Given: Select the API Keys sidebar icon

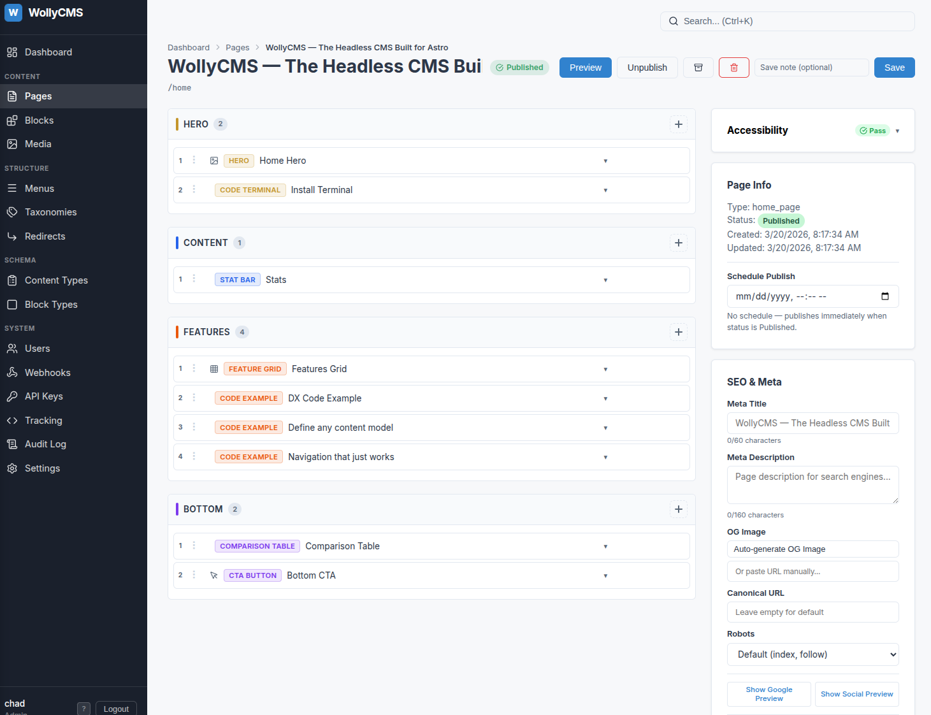Looking at the screenshot, I should [x=13, y=396].
